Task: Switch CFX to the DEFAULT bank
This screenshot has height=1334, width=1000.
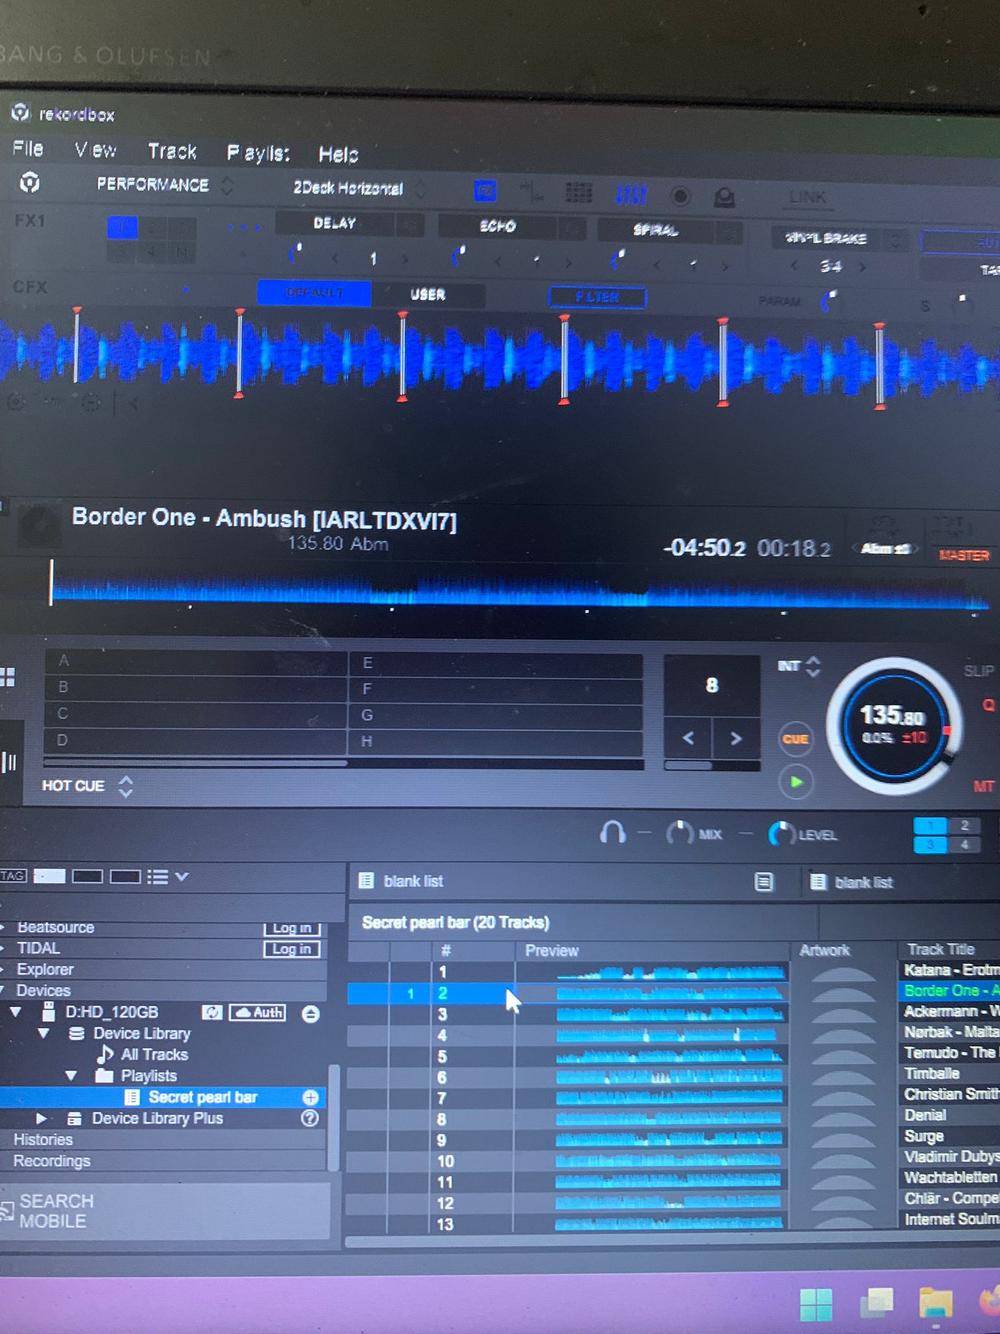Action: (314, 292)
